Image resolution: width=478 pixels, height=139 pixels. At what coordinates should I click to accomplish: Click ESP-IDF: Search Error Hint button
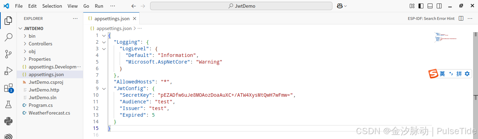point(431,19)
